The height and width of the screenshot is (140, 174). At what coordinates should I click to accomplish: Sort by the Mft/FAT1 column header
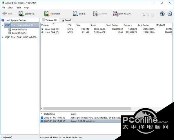164,25
